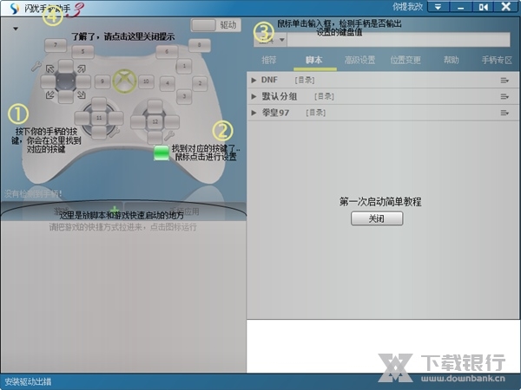The width and height of the screenshot is (521, 390).
Task: Expand the 默认分组 directory
Action: pyautogui.click(x=254, y=96)
